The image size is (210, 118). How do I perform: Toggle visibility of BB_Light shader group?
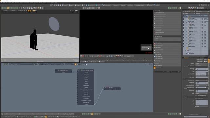point(183,23)
